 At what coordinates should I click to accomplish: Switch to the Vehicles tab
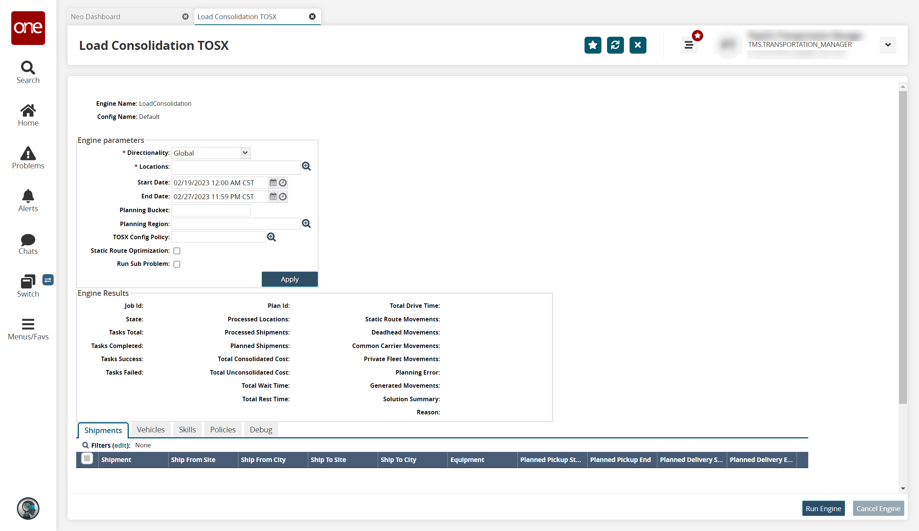[151, 430]
